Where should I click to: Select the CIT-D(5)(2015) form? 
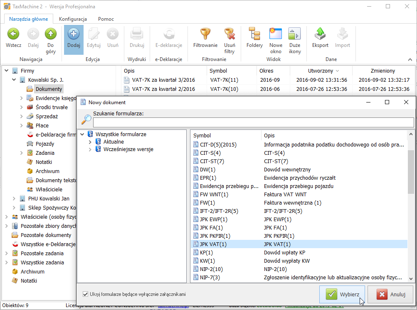point(299,145)
